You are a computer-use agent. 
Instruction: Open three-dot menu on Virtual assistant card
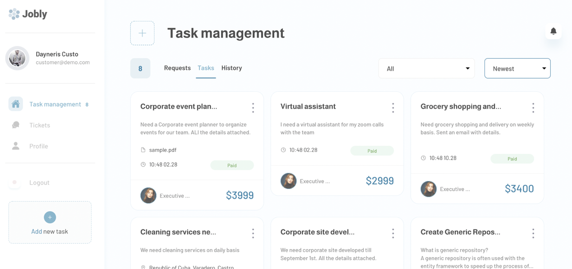tap(393, 107)
